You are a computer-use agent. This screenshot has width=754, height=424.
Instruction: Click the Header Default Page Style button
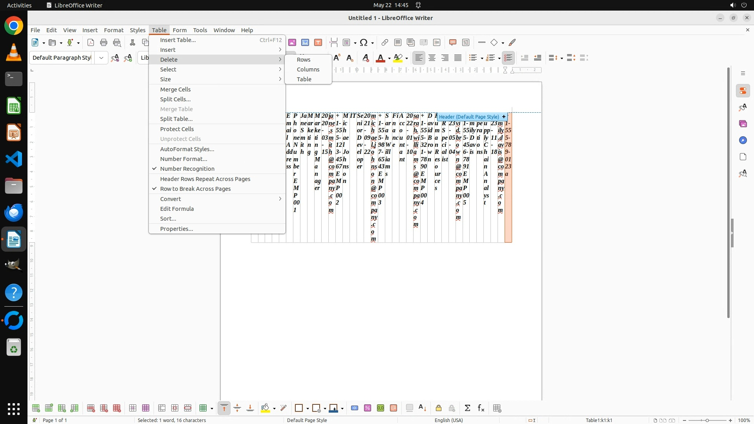469,117
